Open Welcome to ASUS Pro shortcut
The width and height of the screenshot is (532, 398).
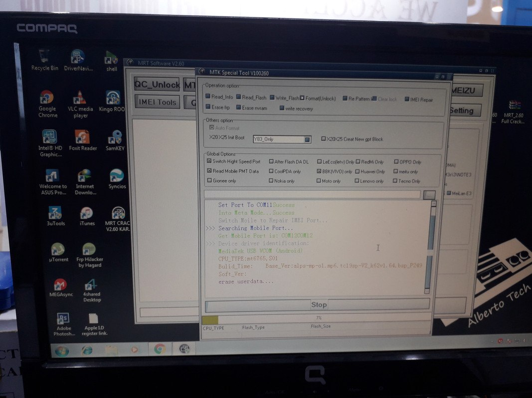click(x=52, y=182)
